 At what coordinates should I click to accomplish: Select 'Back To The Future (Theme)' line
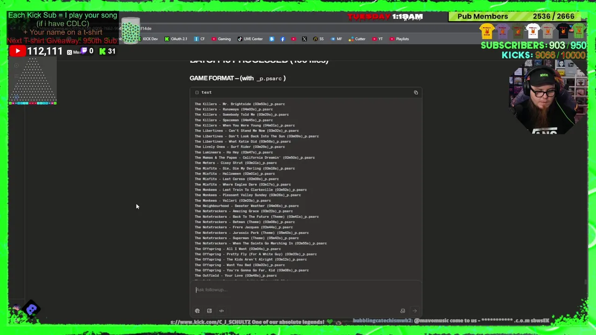click(257, 217)
